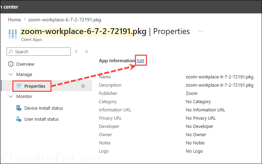Click the Client Apps subtitle
Screen dimensions: 262x164
(31, 40)
